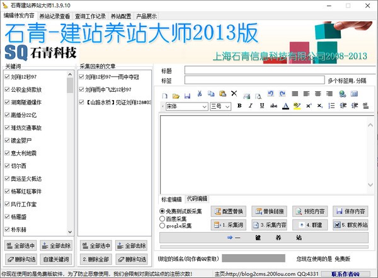The image size is (378, 278).
Task: Click 配置替换 button
Action: [x=229, y=211]
